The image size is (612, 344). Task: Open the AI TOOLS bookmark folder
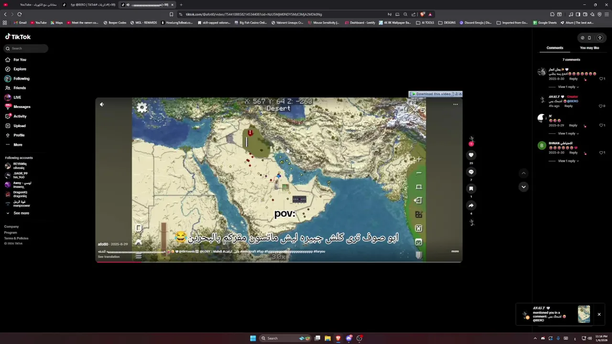[425, 22]
